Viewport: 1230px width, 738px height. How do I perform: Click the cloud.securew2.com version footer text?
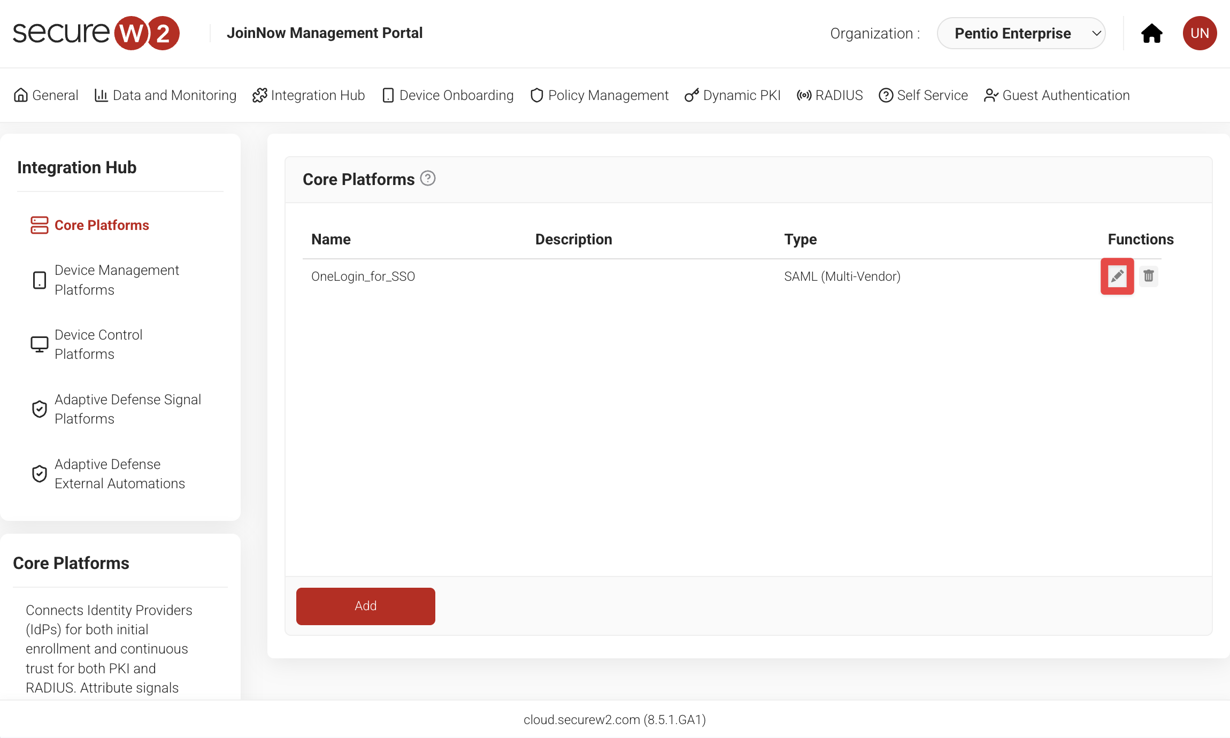pos(615,720)
